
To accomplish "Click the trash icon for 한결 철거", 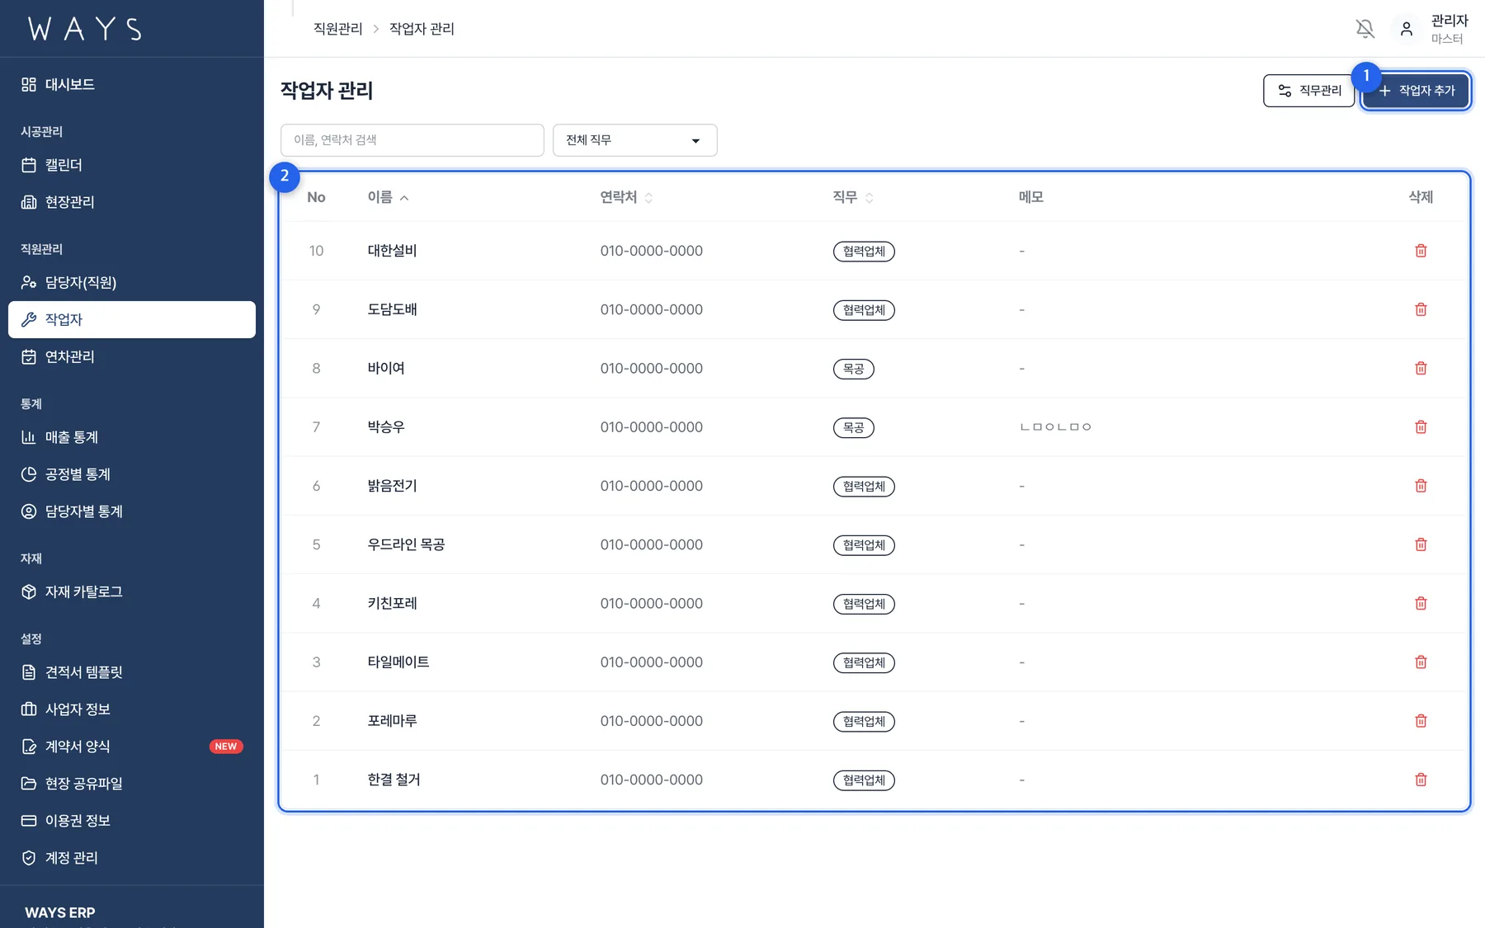I will click(x=1421, y=780).
